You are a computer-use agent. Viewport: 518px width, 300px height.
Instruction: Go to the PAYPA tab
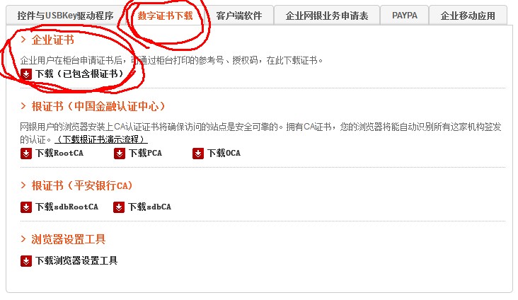[x=404, y=16]
